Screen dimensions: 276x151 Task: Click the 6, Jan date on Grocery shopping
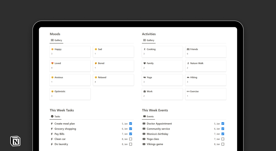125,129
